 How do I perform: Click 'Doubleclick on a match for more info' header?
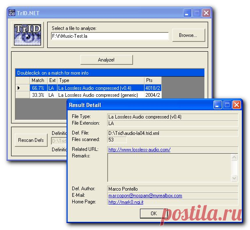coord(110,73)
